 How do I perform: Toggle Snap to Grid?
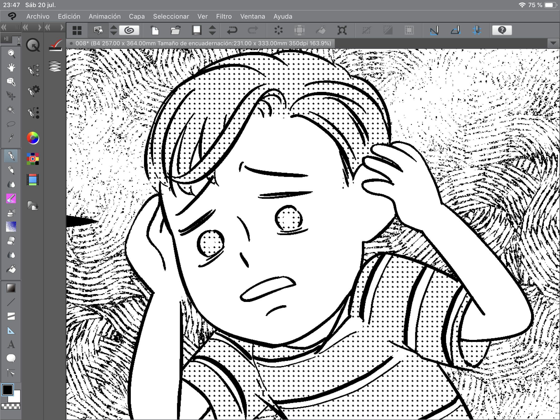477,30
